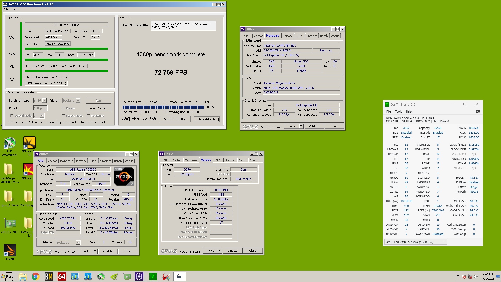The image size is (501, 282).
Task: Open the HWBOT X265 2.3 desktop folder
Action: coord(27,227)
